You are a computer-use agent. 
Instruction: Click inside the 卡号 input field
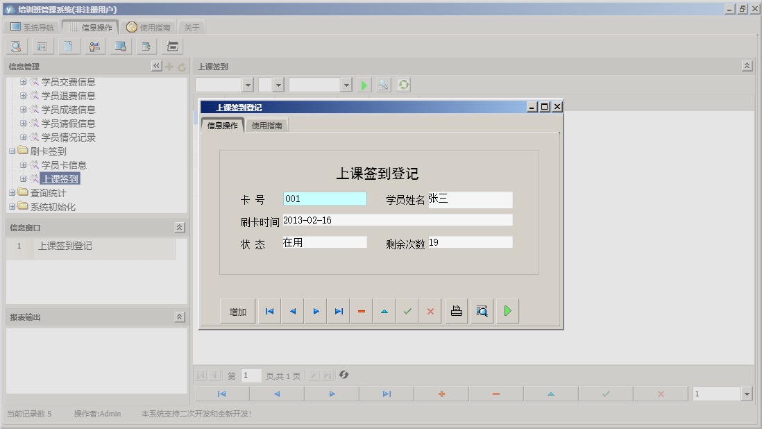[324, 198]
